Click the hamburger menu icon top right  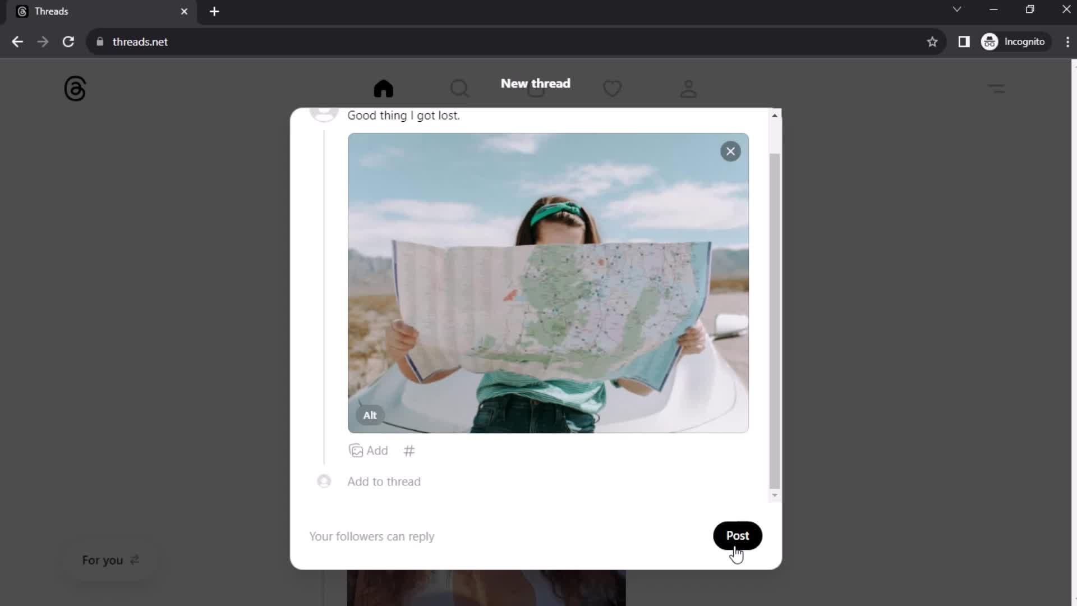click(996, 88)
